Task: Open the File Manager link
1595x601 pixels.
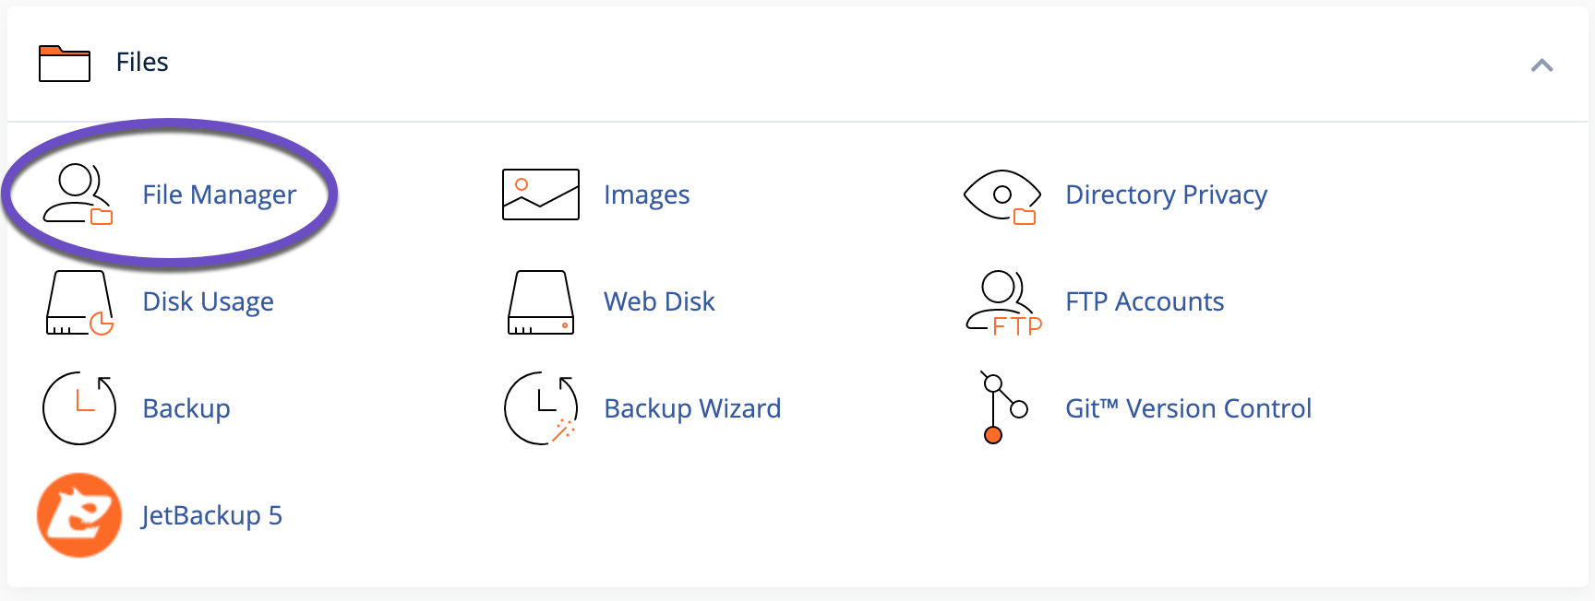Action: [x=220, y=194]
